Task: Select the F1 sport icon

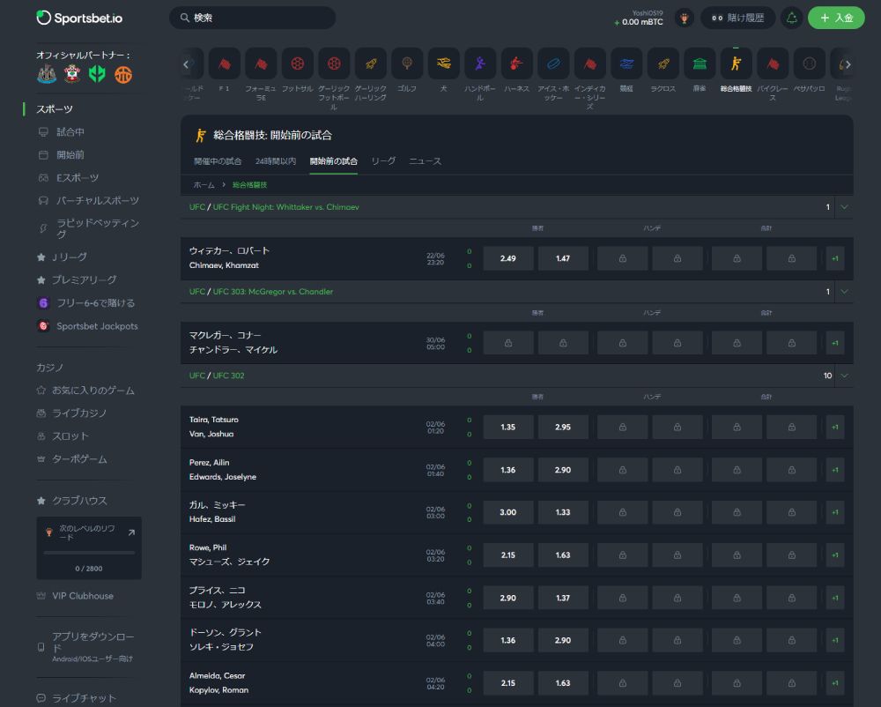Action: pos(224,63)
